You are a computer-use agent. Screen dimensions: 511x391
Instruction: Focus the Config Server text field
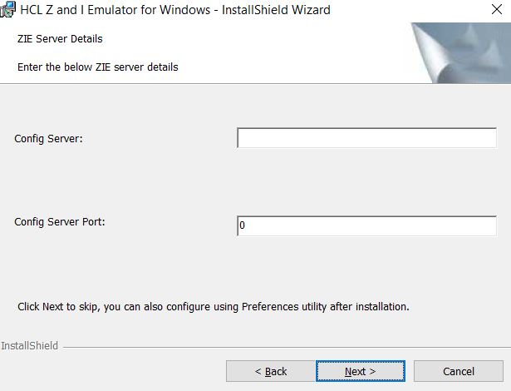(x=366, y=138)
